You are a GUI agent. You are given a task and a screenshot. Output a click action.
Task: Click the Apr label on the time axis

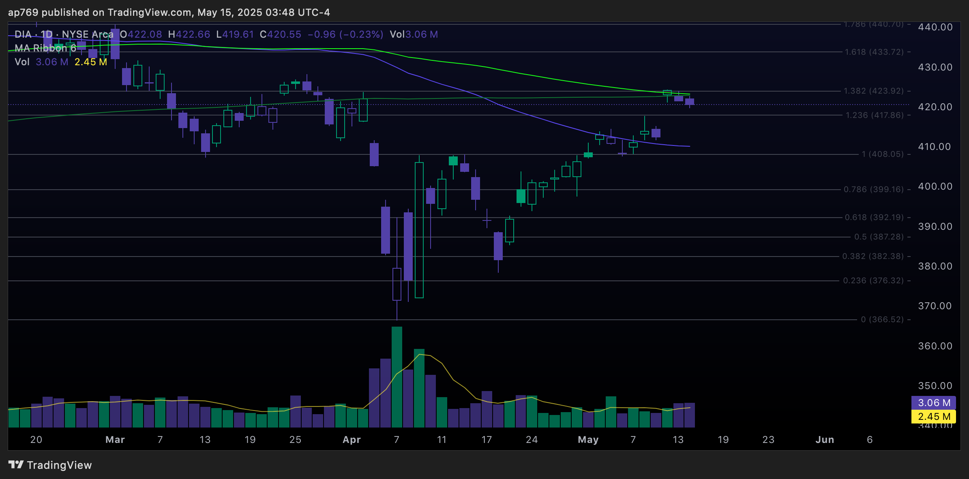(x=352, y=440)
